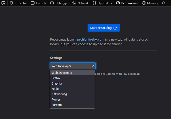This screenshot has width=171, height=119.
Task: Click the Network tab arrows icon
Action: pyautogui.click(x=74, y=3)
